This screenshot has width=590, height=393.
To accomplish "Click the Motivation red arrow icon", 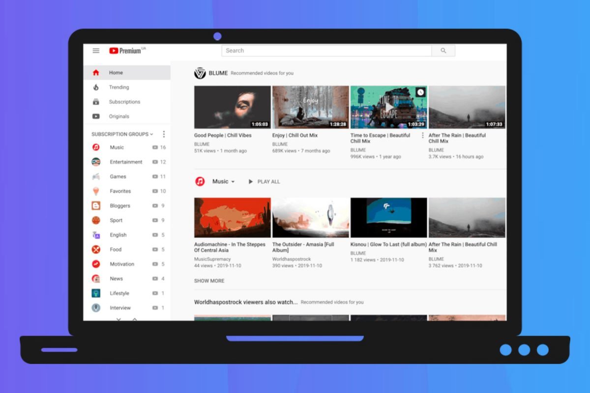I will coord(96,264).
